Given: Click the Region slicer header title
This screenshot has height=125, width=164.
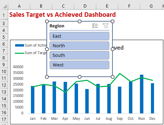Looking at the screenshot, I should point(57,26).
